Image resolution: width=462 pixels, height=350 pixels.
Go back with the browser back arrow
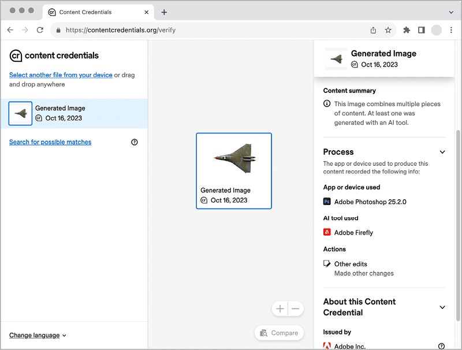coord(10,30)
